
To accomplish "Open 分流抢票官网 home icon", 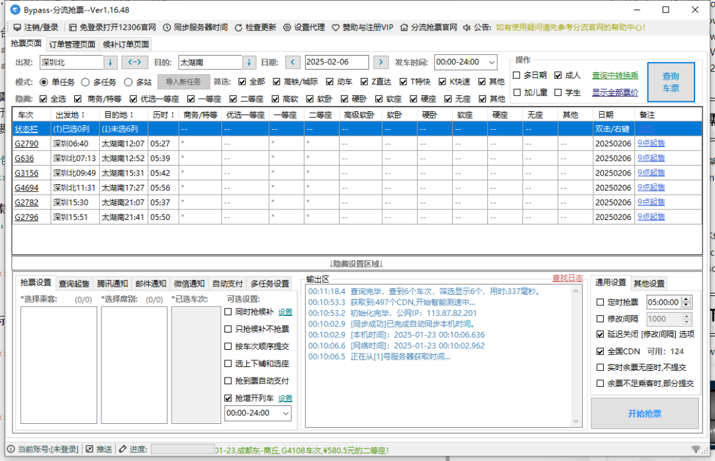I will point(404,28).
